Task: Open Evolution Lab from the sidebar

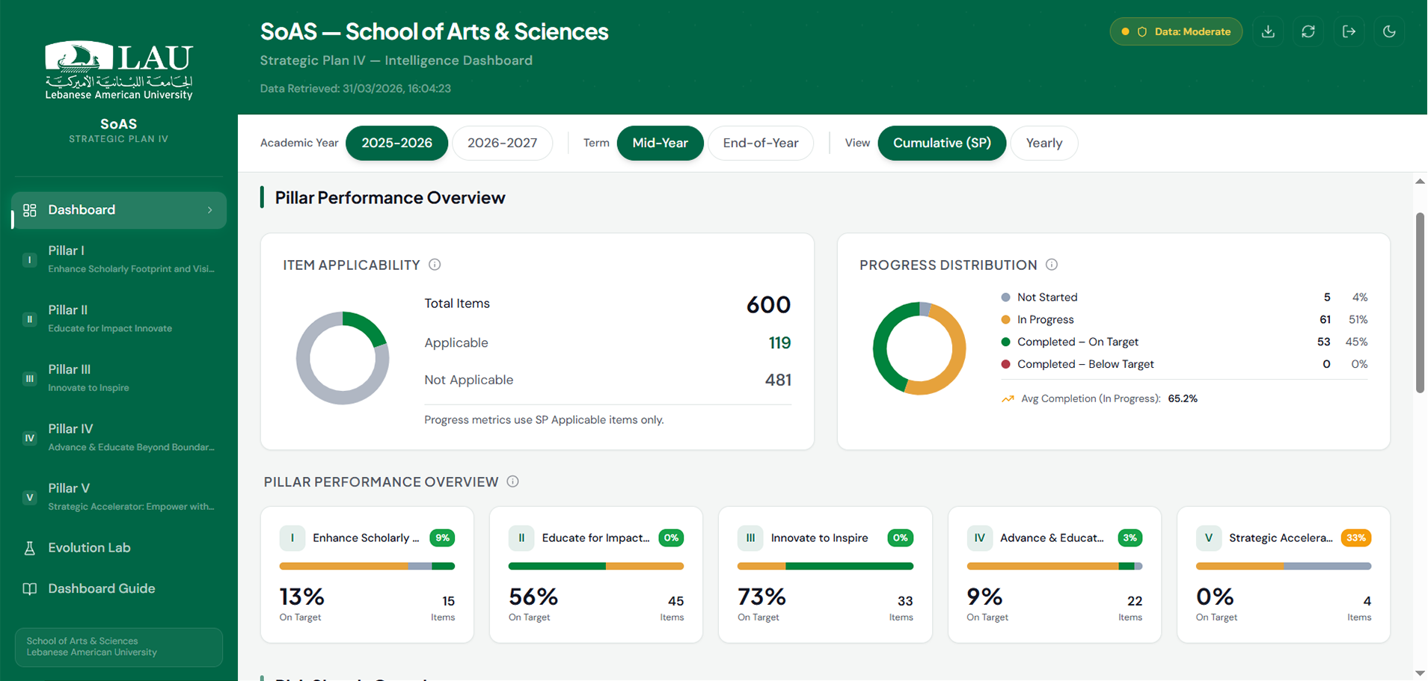Action: click(89, 547)
